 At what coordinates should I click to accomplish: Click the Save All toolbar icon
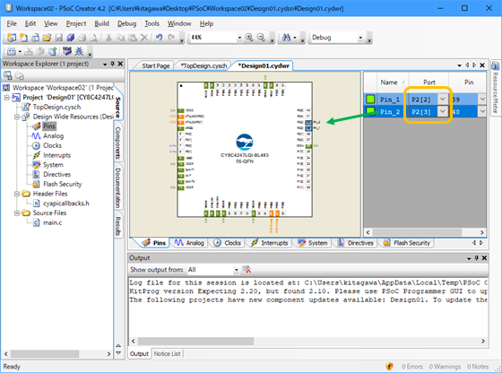pyautogui.click(x=71, y=38)
